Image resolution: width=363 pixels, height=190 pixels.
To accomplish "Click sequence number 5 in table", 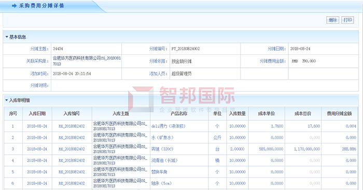I will point(13,172).
